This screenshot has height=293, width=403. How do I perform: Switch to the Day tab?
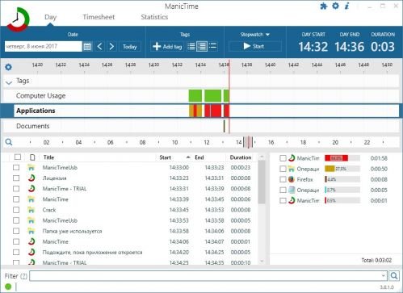click(x=50, y=17)
